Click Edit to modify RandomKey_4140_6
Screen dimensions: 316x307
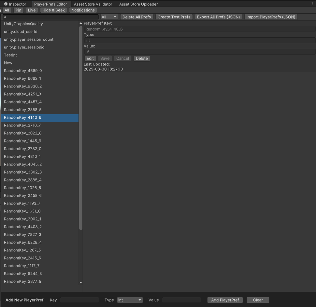(x=90, y=58)
